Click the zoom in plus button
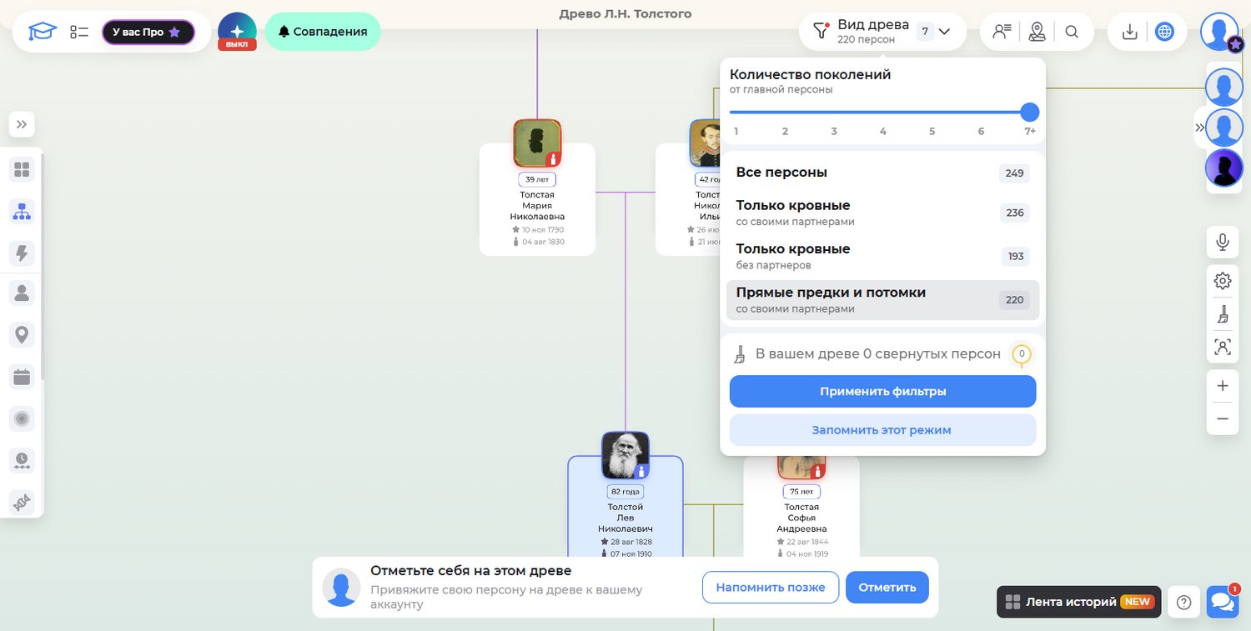The height and width of the screenshot is (631, 1251). [1223, 386]
